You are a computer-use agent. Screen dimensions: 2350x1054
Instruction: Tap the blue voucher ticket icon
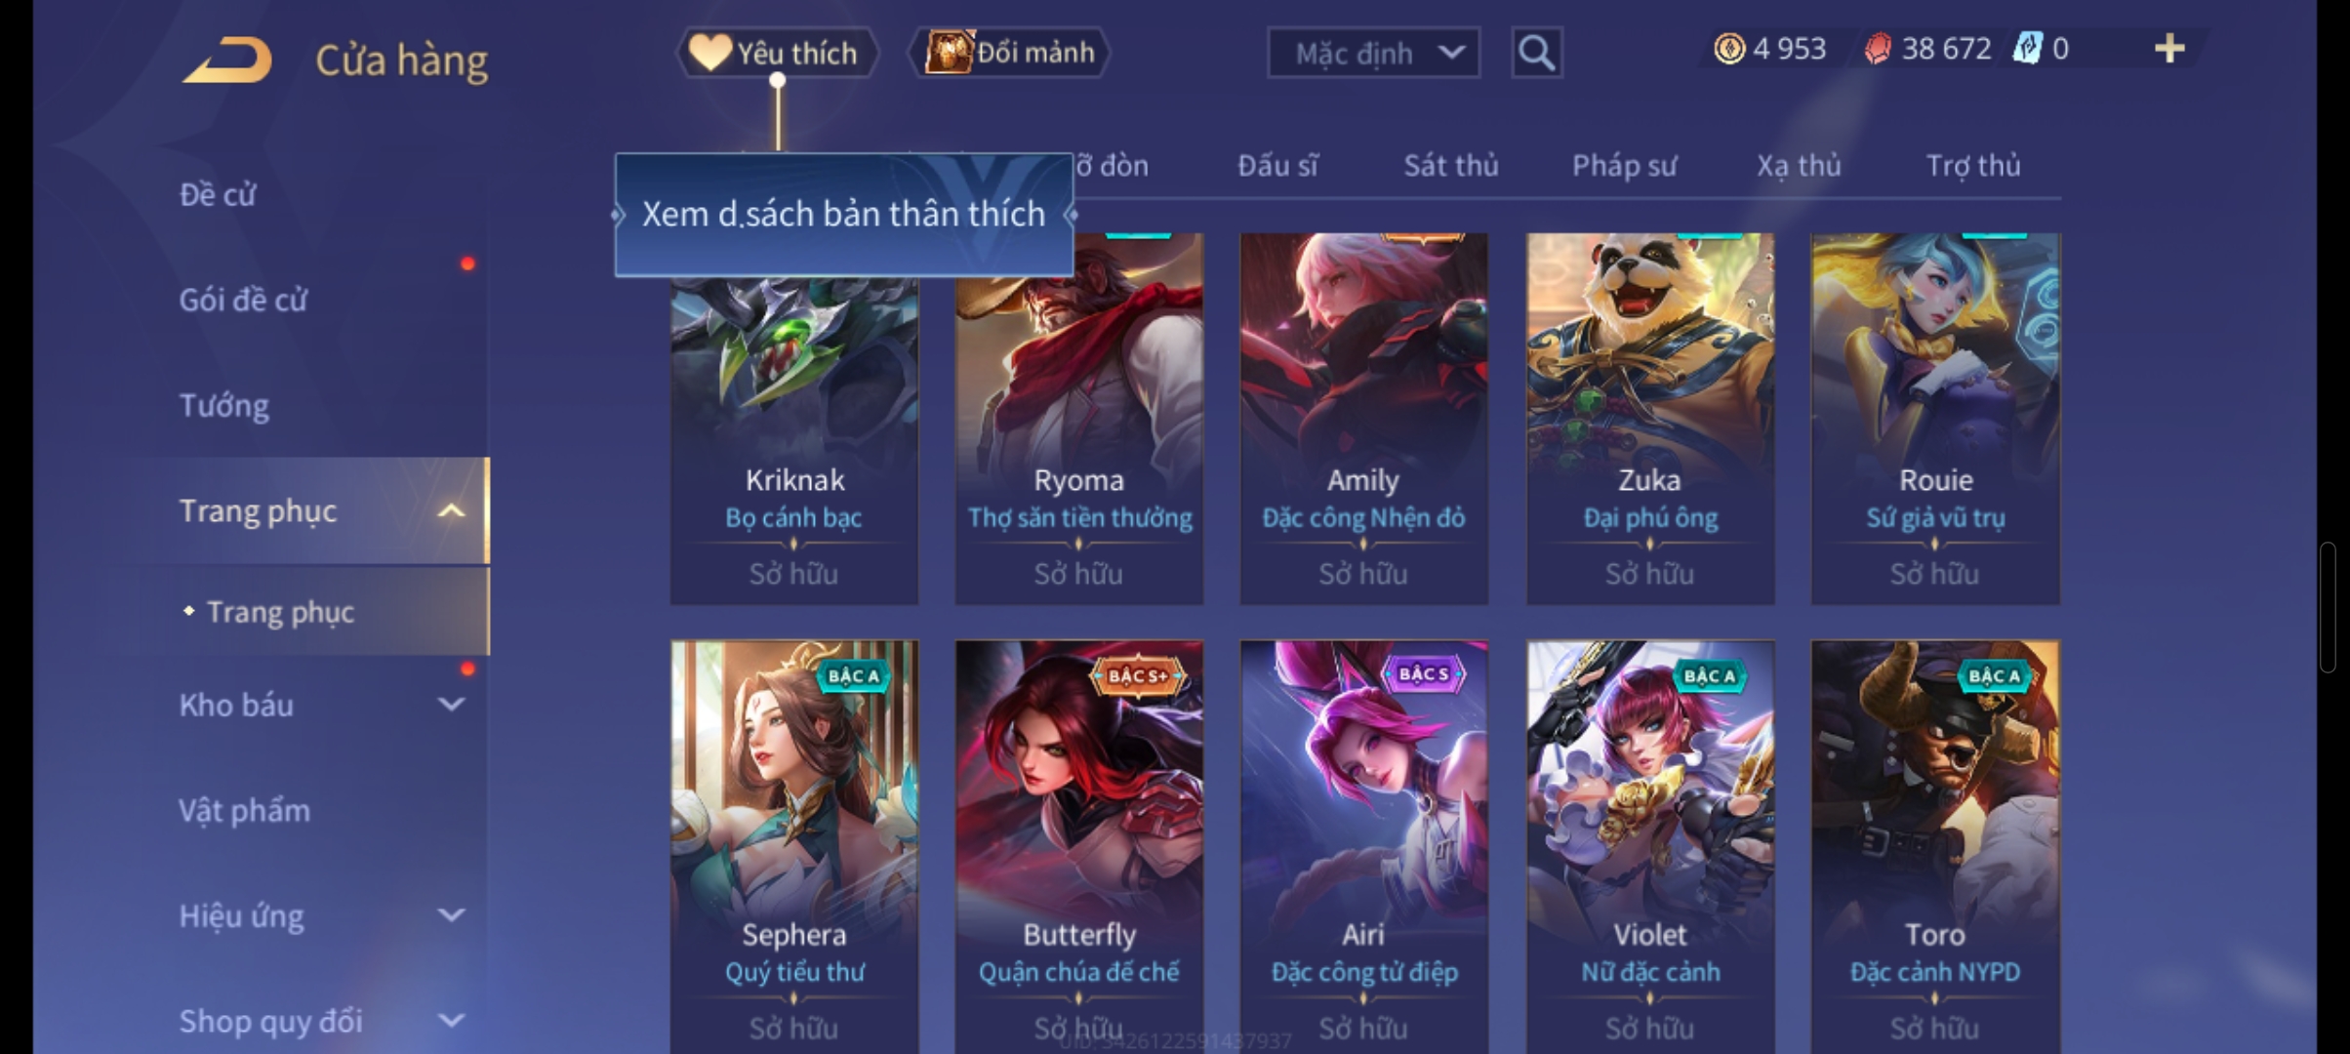(x=2027, y=49)
